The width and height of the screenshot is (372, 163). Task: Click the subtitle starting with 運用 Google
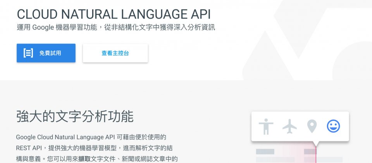pyautogui.click(x=115, y=28)
